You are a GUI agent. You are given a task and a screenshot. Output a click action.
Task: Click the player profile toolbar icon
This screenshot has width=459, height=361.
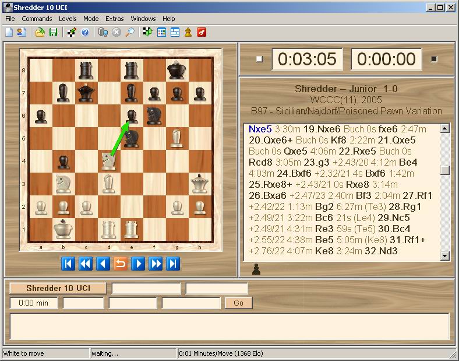point(22,32)
